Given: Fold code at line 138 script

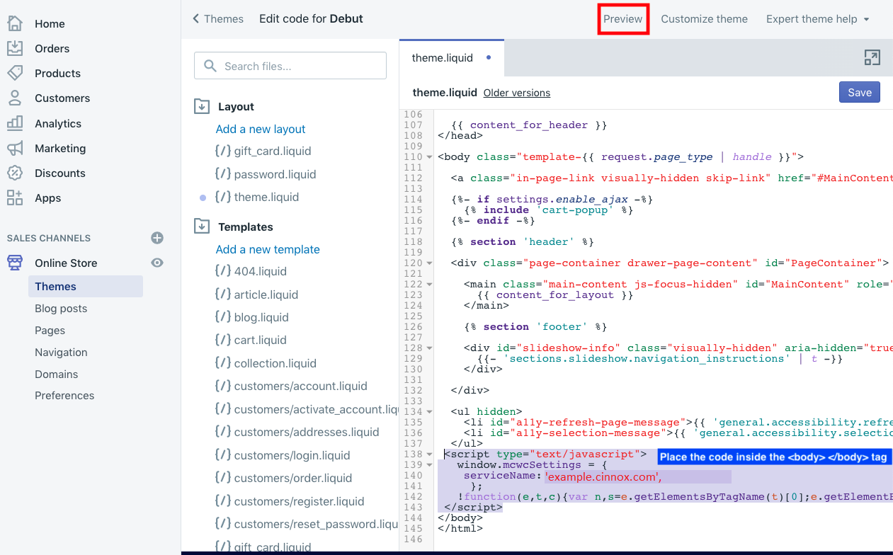Looking at the screenshot, I should [429, 454].
